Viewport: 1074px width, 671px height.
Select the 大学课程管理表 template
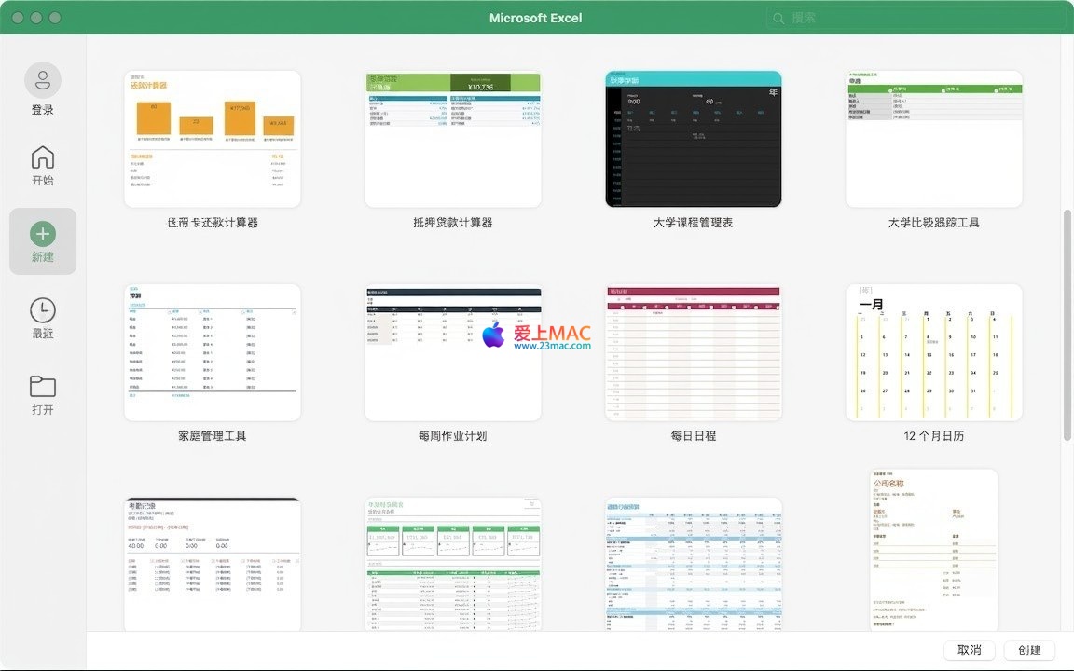tap(694, 139)
